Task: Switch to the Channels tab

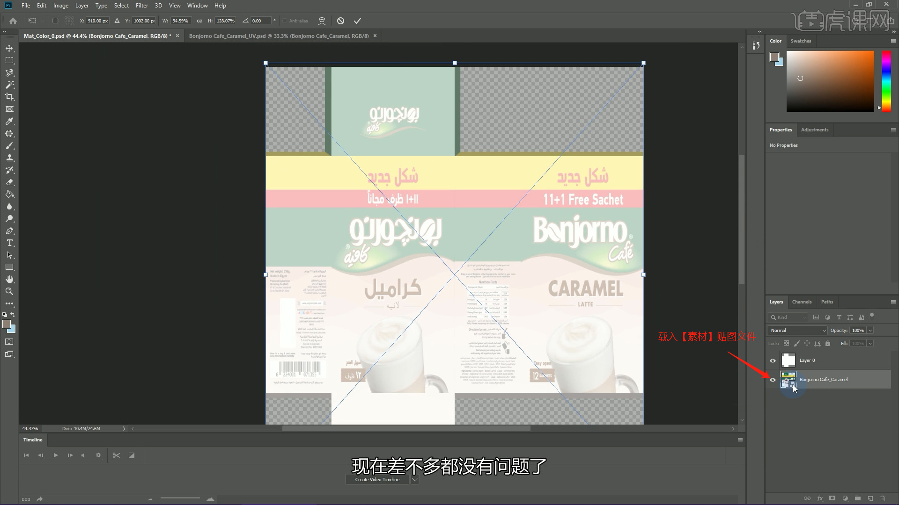Action: [x=802, y=302]
